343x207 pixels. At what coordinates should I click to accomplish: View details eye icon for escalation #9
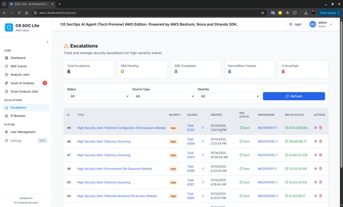(x=315, y=128)
